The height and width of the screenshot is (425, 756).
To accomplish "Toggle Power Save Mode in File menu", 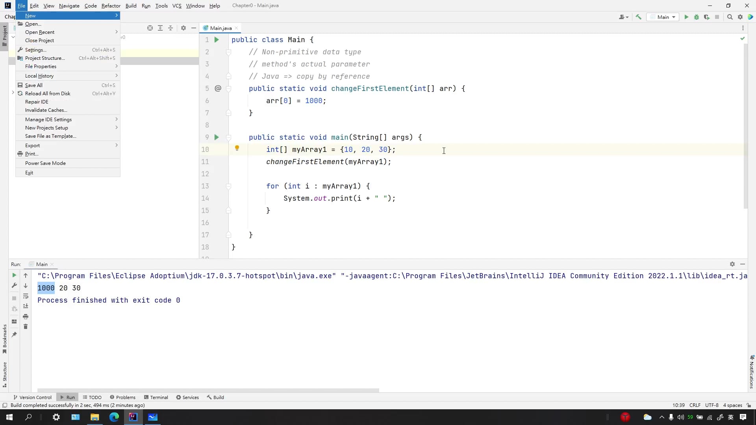I will click(45, 163).
